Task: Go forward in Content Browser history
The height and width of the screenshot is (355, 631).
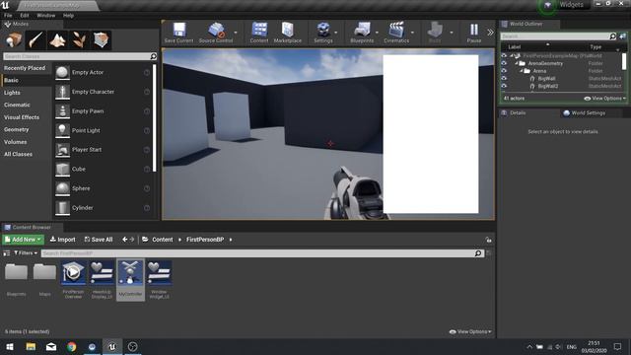Action: (x=132, y=240)
